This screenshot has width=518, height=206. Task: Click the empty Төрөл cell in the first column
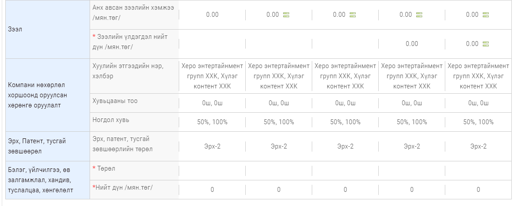[x=212, y=171]
